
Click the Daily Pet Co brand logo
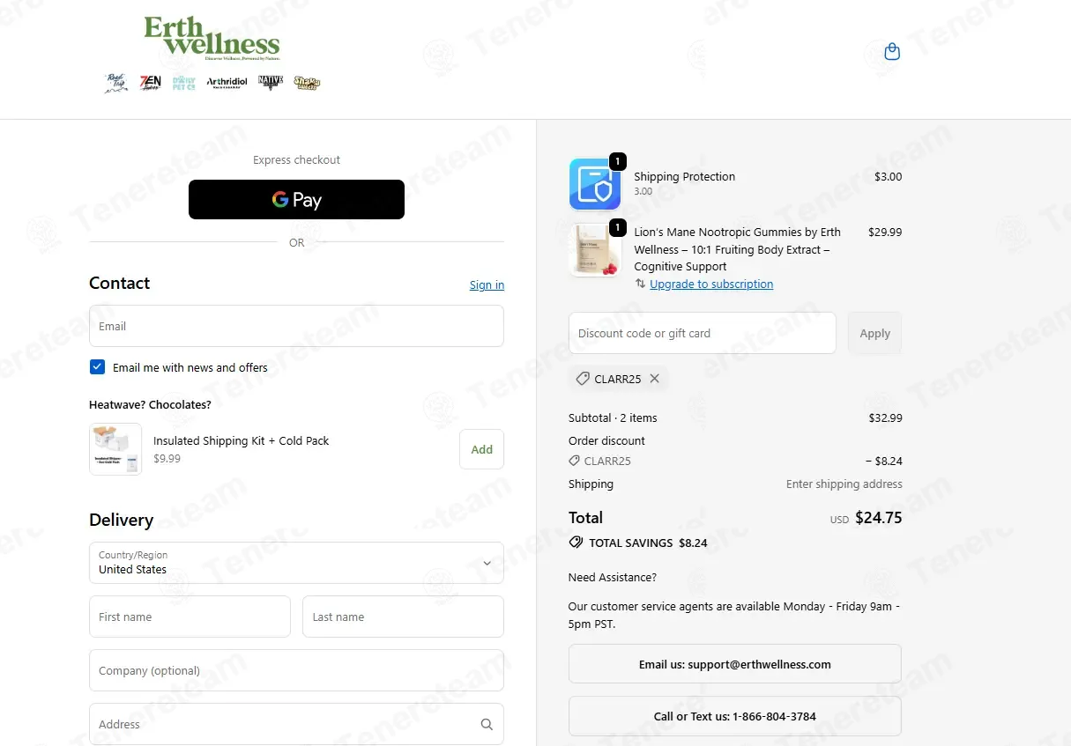tap(184, 83)
